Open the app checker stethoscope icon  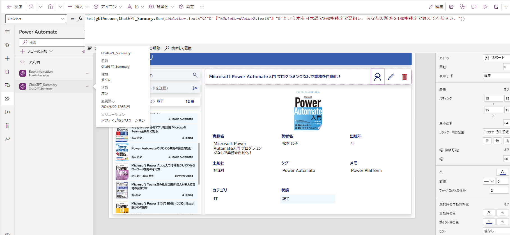462,7
